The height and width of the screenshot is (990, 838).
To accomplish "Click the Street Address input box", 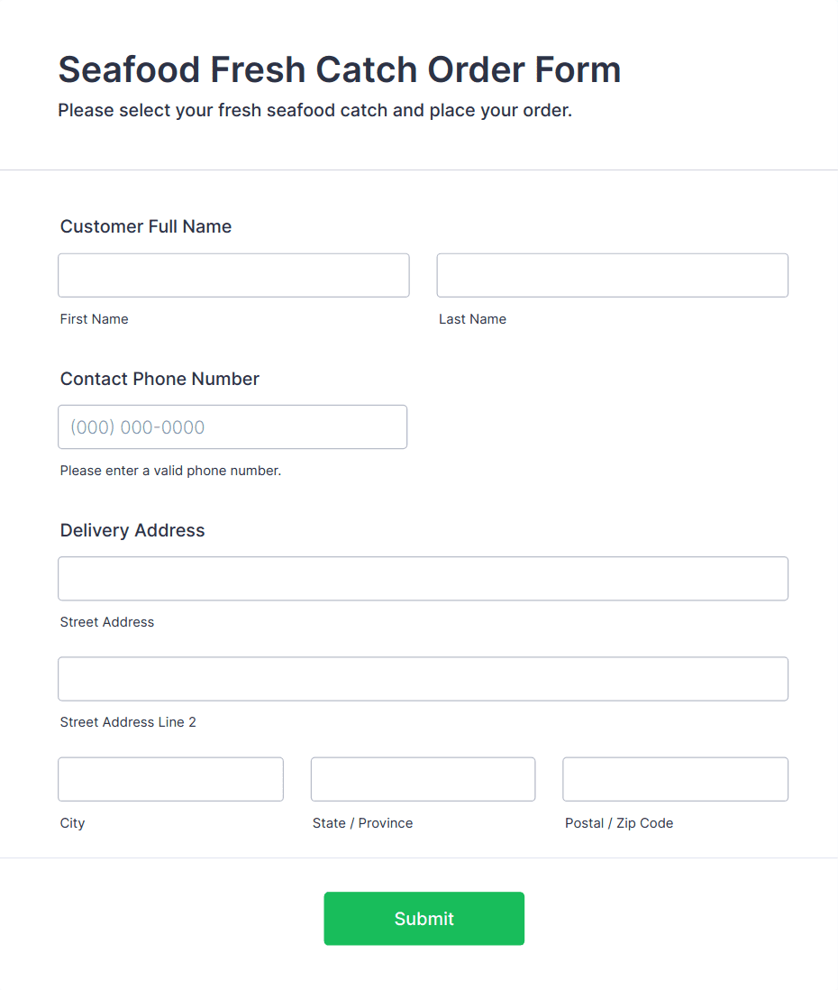I will (x=423, y=579).
